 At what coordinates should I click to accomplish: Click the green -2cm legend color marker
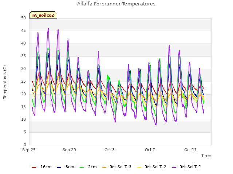82,167
